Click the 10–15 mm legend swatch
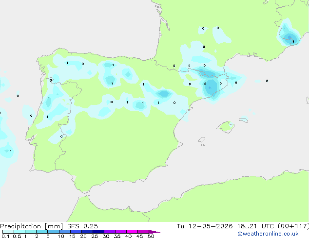This screenshot has width=309, height=238. click(x=65, y=232)
